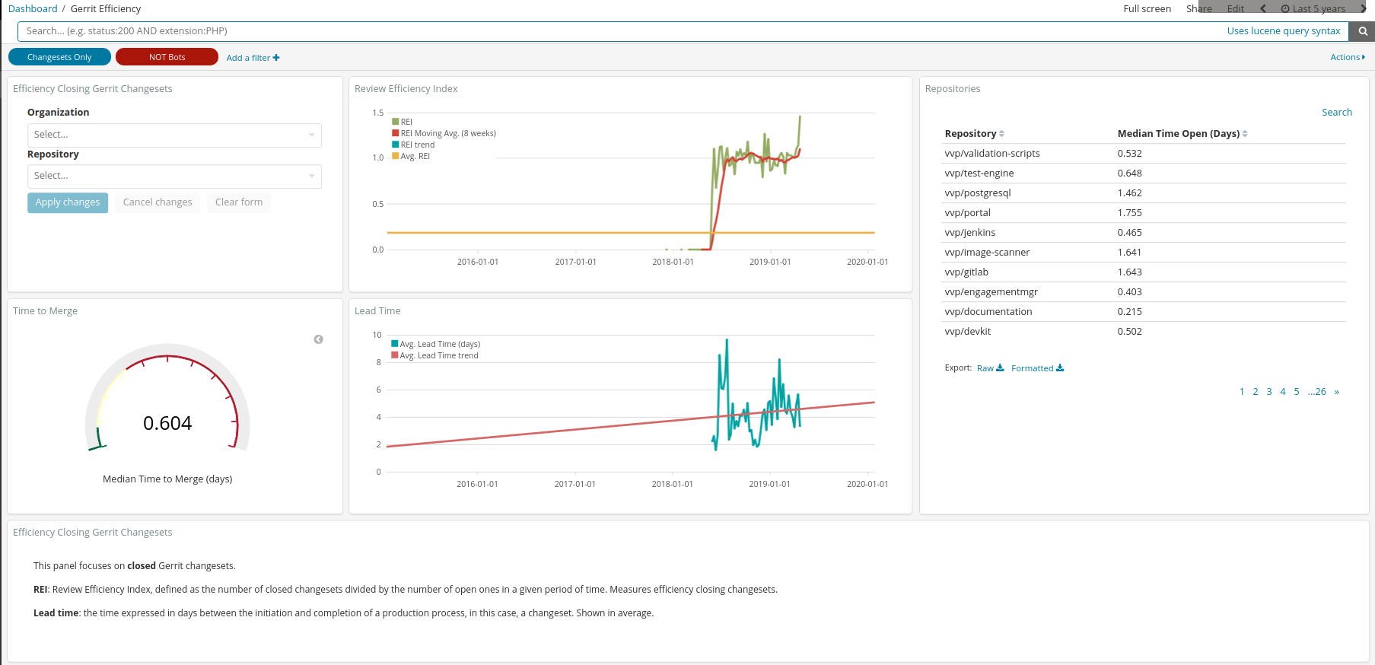Image resolution: width=1375 pixels, height=665 pixels.
Task: Click vvp/gitlab repository cell
Action: (966, 272)
